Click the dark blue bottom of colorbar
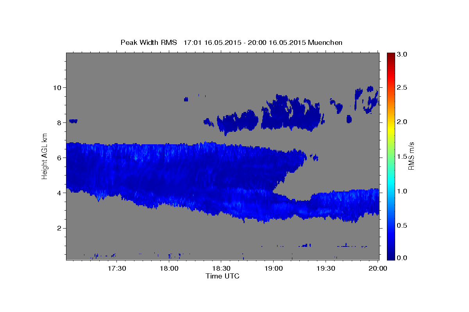The image size is (469, 312). tap(391, 256)
